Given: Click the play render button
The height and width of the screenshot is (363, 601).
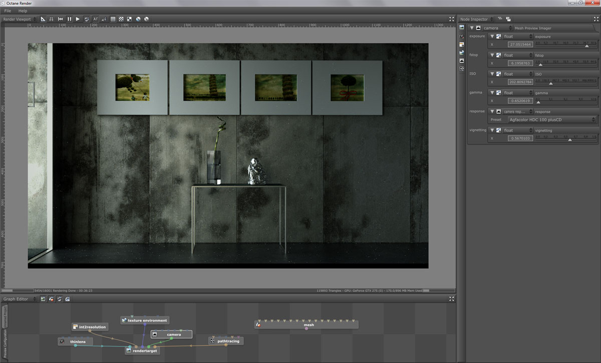Looking at the screenshot, I should pos(78,19).
